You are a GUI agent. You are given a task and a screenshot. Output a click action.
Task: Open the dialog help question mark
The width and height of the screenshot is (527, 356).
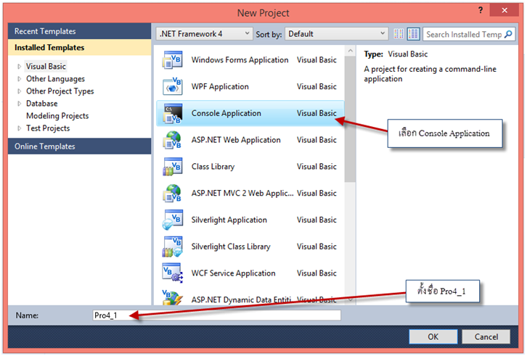click(x=481, y=10)
